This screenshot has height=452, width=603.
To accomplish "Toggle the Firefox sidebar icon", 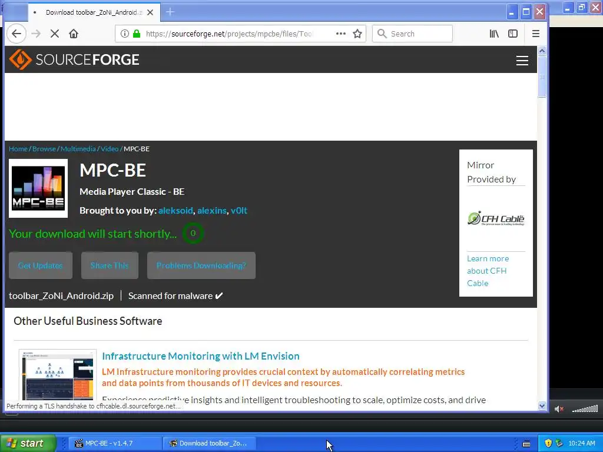I will click(513, 34).
